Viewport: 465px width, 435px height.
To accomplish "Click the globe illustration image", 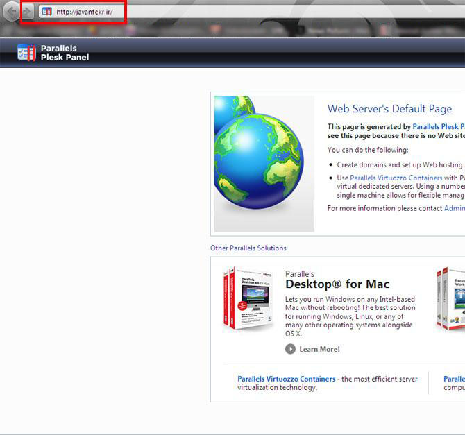I will (264, 163).
